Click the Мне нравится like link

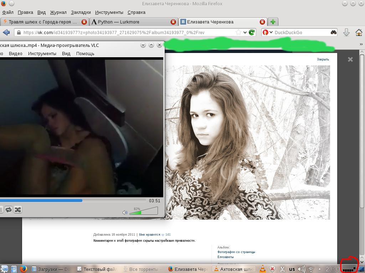(x=149, y=235)
